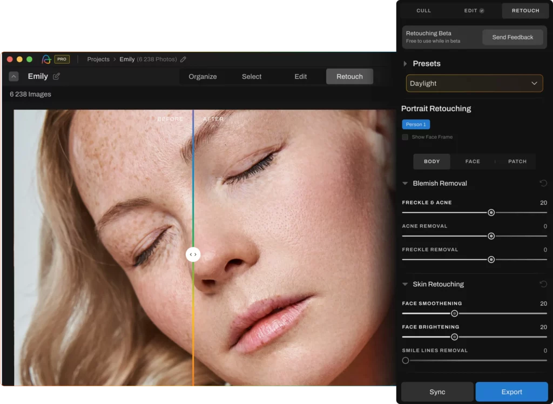Switch to the Patch mode toggle

click(517, 161)
